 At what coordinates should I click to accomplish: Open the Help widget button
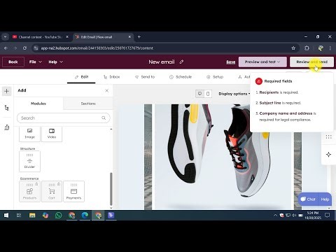(325, 199)
